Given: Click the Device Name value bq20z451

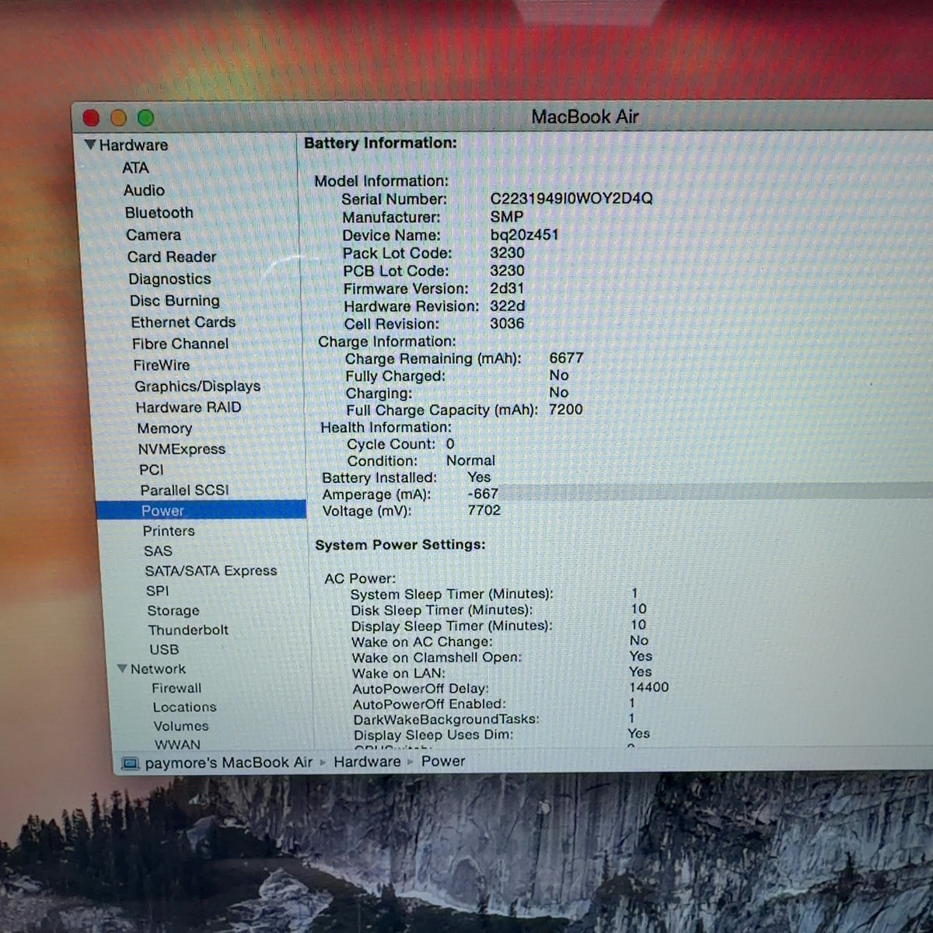Looking at the screenshot, I should pyautogui.click(x=524, y=235).
